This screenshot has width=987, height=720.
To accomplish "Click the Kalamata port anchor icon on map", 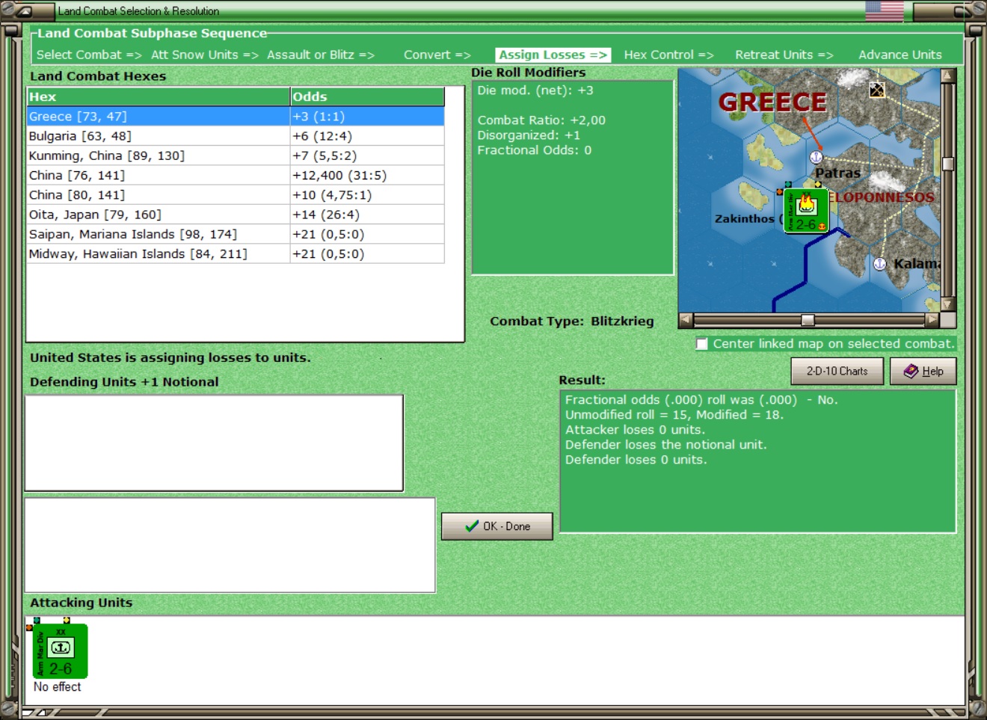I will pyautogui.click(x=880, y=264).
